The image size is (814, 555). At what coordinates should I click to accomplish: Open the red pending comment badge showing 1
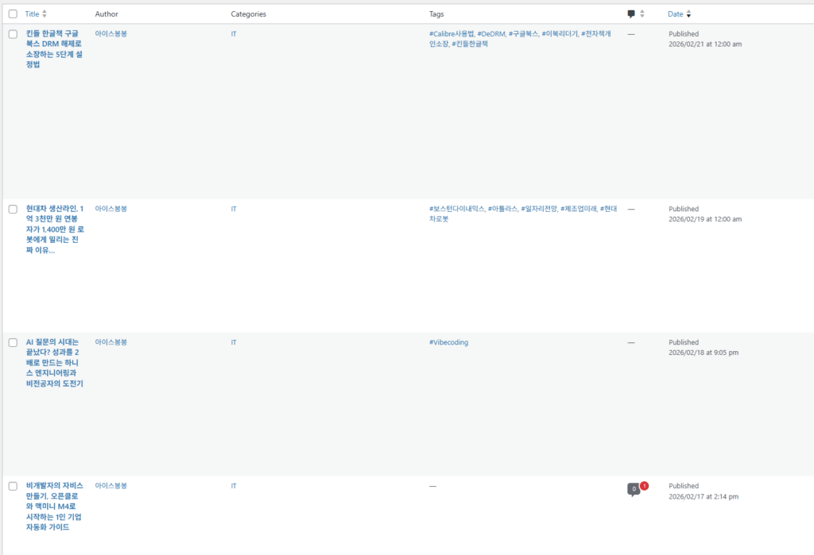click(x=644, y=486)
